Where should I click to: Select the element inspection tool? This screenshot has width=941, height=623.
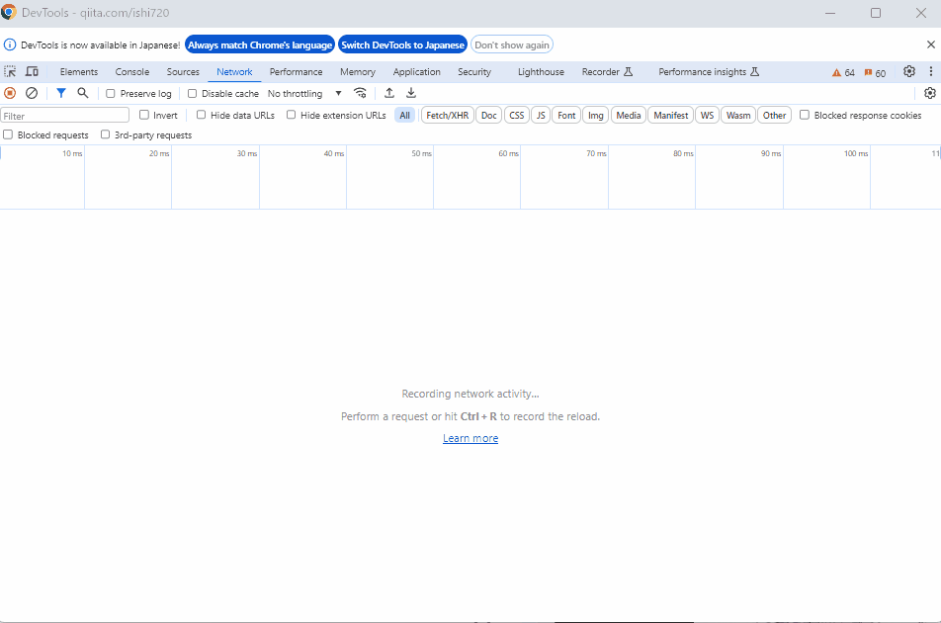coord(10,71)
